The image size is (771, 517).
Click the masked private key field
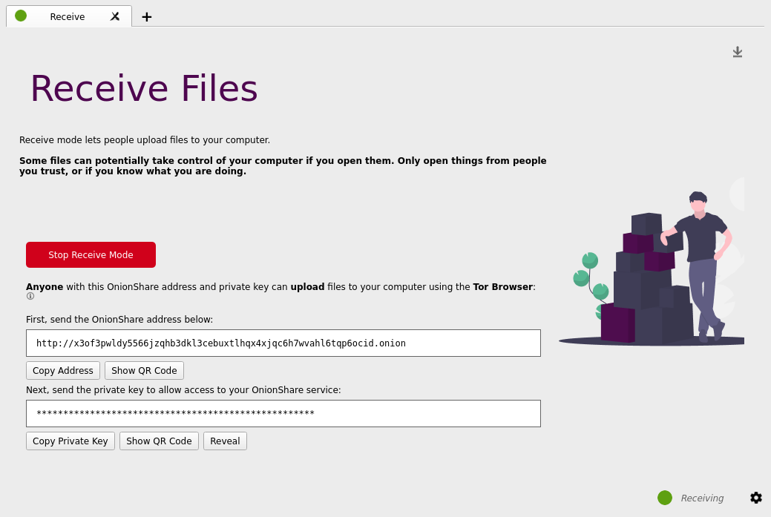tap(283, 413)
